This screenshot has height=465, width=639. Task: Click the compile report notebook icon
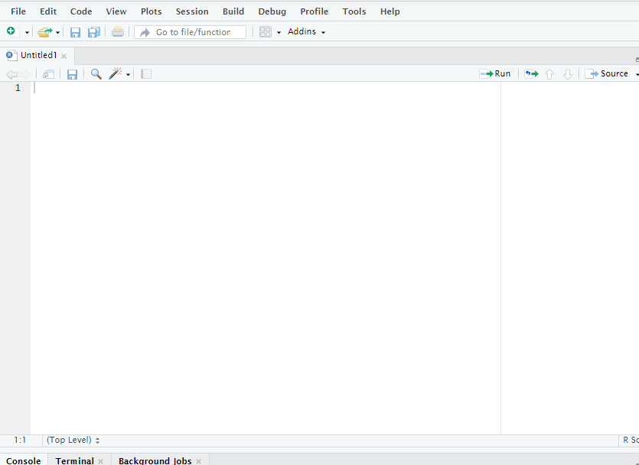point(146,74)
